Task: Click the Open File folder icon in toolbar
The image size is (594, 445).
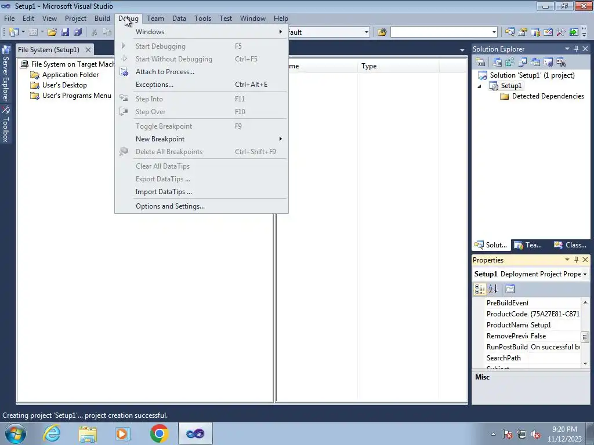Action: [52, 32]
